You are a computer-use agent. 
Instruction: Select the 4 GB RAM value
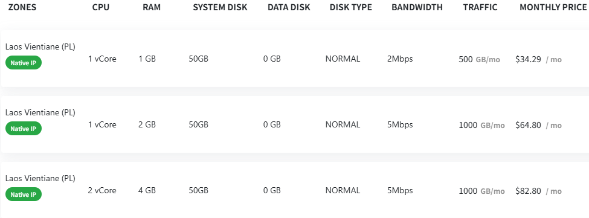click(147, 190)
